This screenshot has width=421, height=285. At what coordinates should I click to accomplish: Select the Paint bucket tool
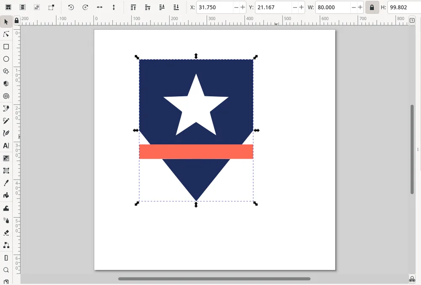coord(6,195)
